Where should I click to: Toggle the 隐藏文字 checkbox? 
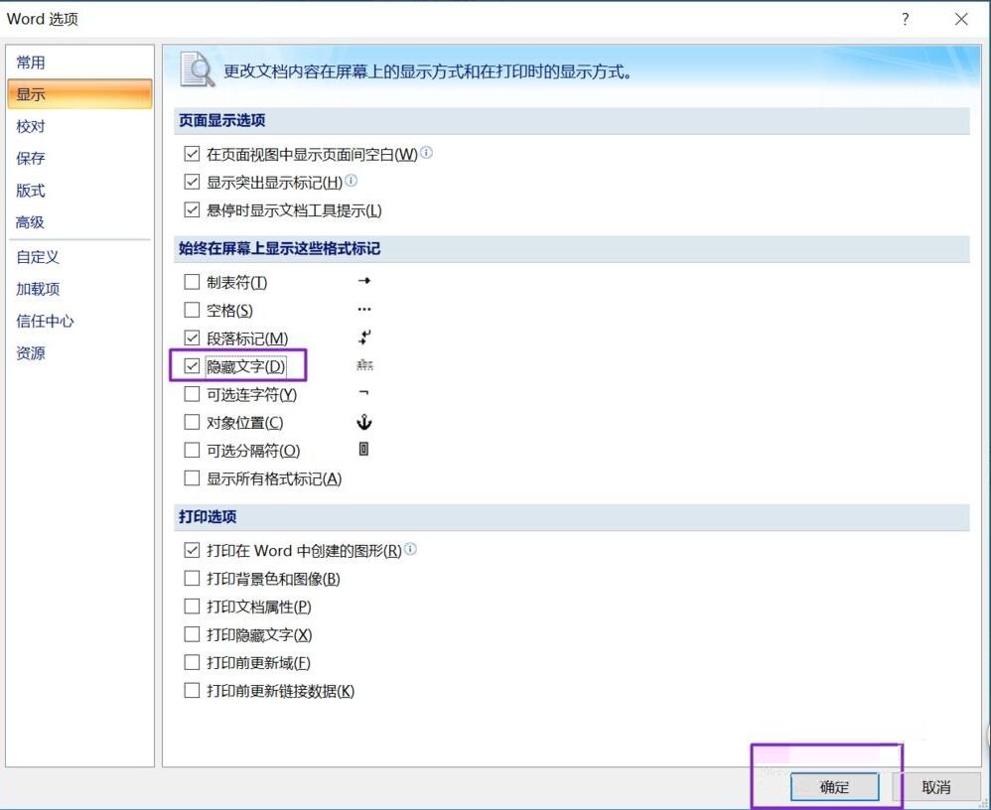pyautogui.click(x=192, y=366)
